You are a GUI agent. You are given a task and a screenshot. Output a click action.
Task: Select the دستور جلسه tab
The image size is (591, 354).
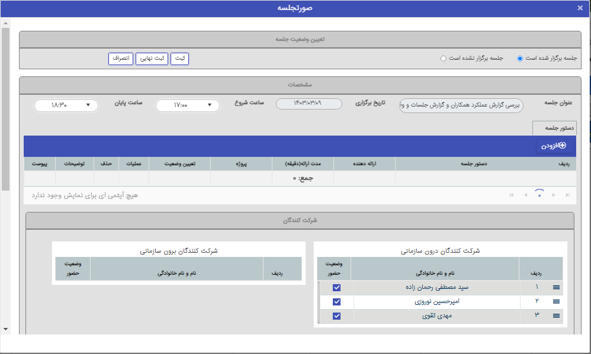(556, 127)
